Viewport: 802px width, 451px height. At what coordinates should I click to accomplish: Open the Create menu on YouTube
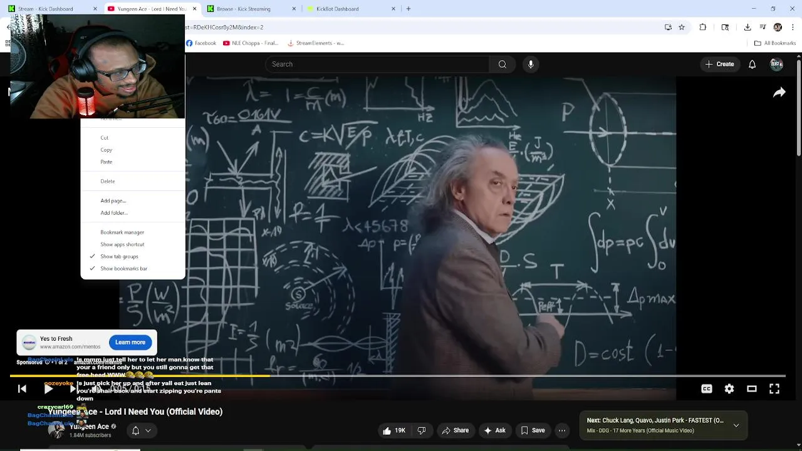719,64
